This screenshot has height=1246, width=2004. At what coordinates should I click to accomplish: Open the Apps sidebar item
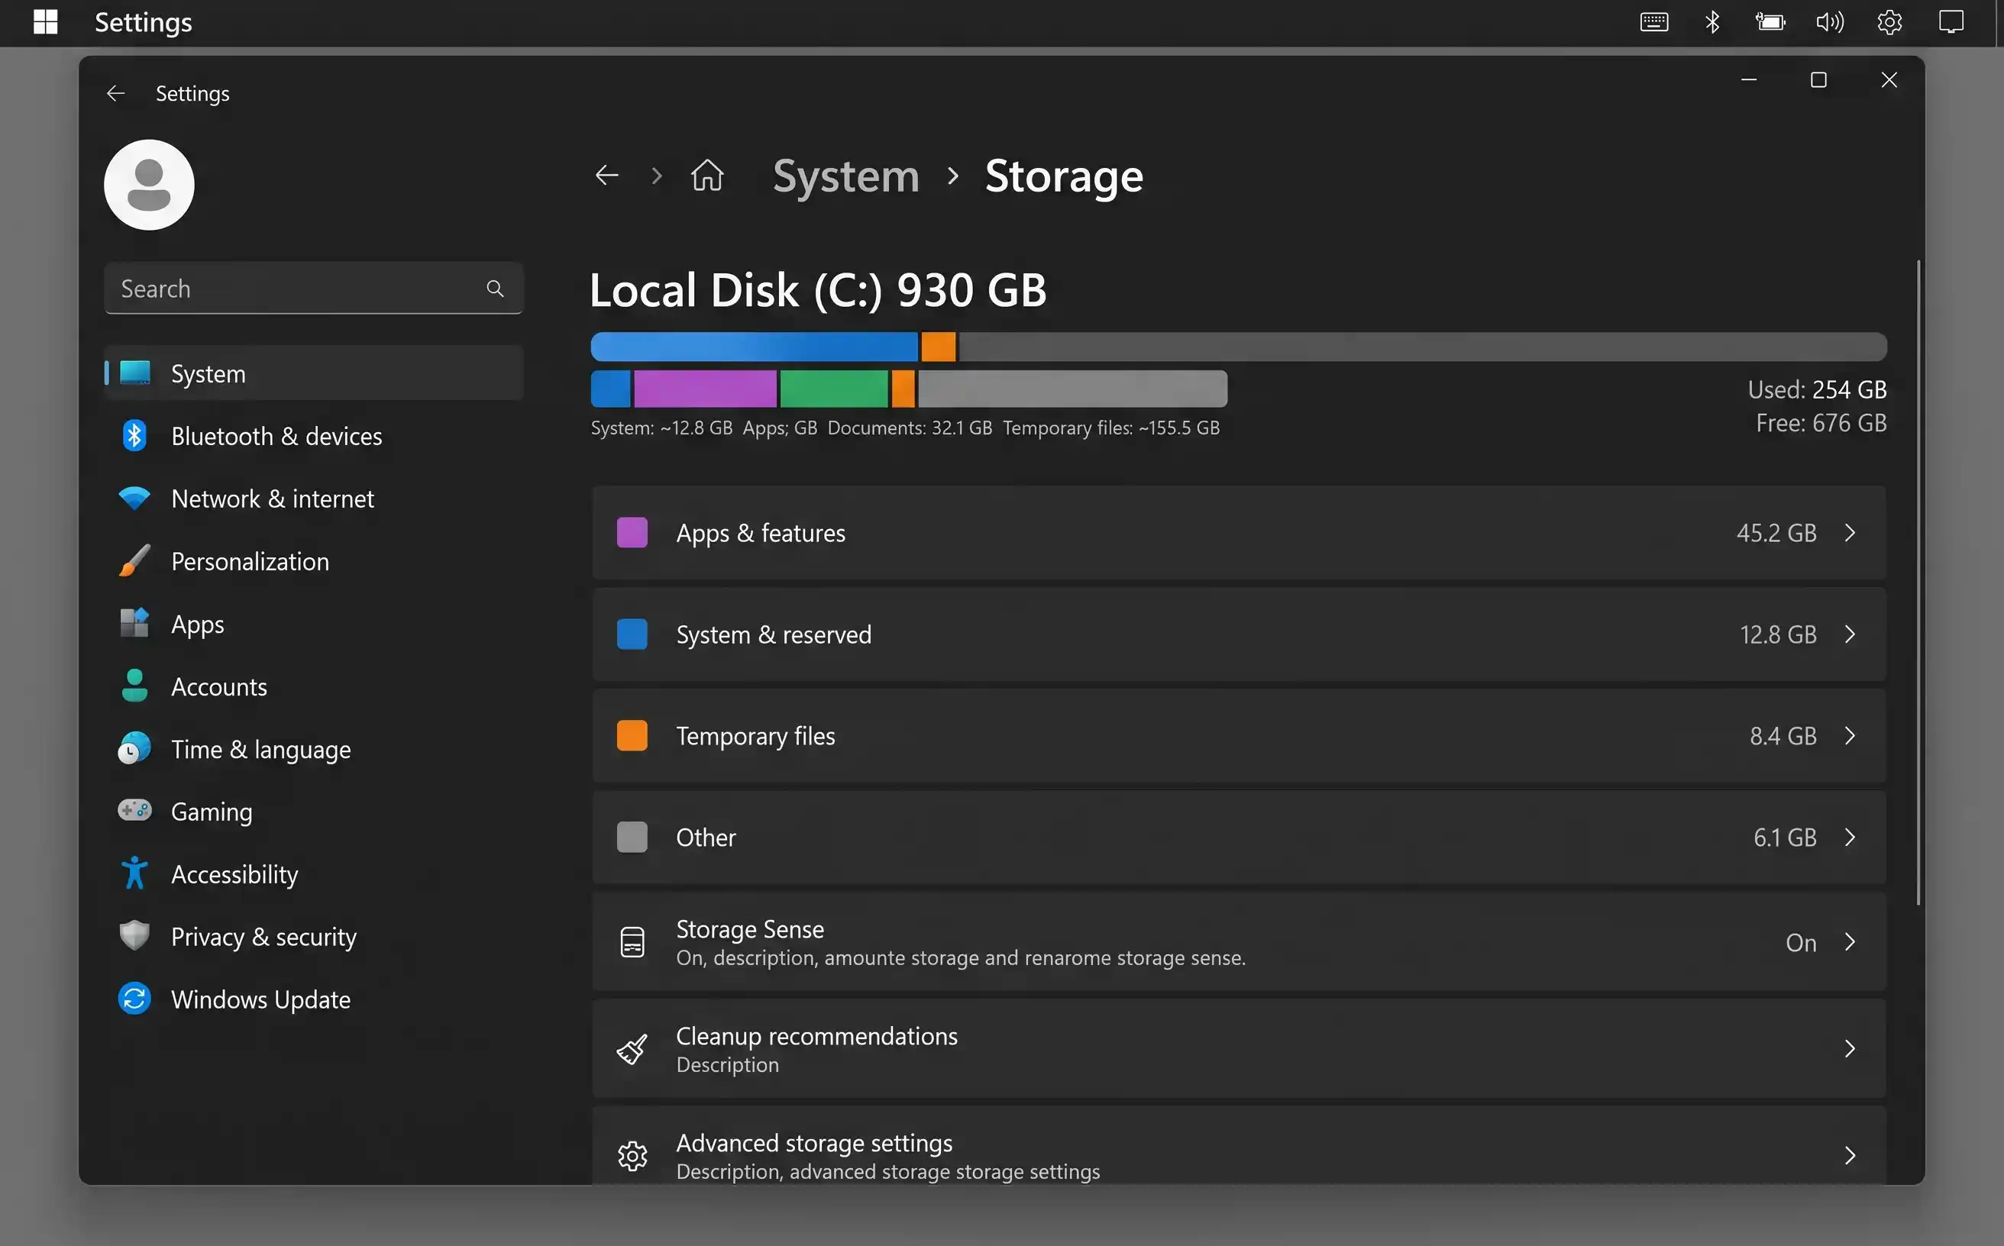[x=313, y=624]
